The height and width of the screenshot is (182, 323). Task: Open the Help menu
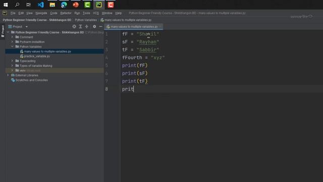pos(118,13)
